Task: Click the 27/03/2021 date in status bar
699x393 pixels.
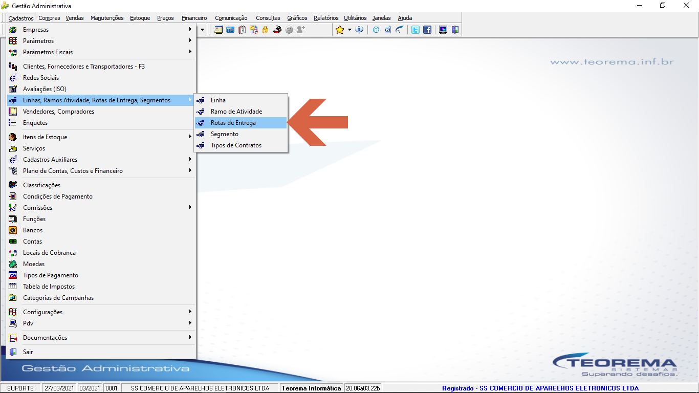Action: 59,388
